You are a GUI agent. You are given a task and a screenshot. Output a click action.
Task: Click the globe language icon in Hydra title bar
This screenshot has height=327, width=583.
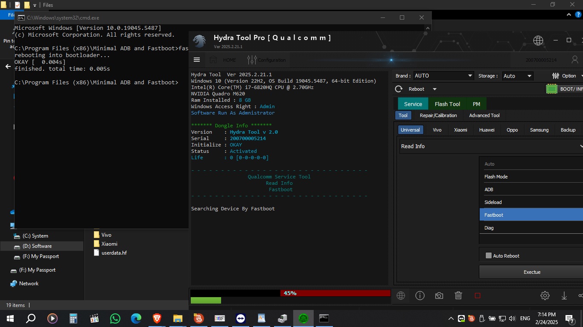click(538, 40)
